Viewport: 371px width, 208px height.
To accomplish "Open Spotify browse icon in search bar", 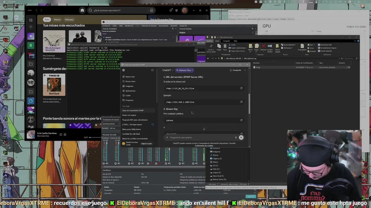I will pyautogui.click(x=151, y=10).
